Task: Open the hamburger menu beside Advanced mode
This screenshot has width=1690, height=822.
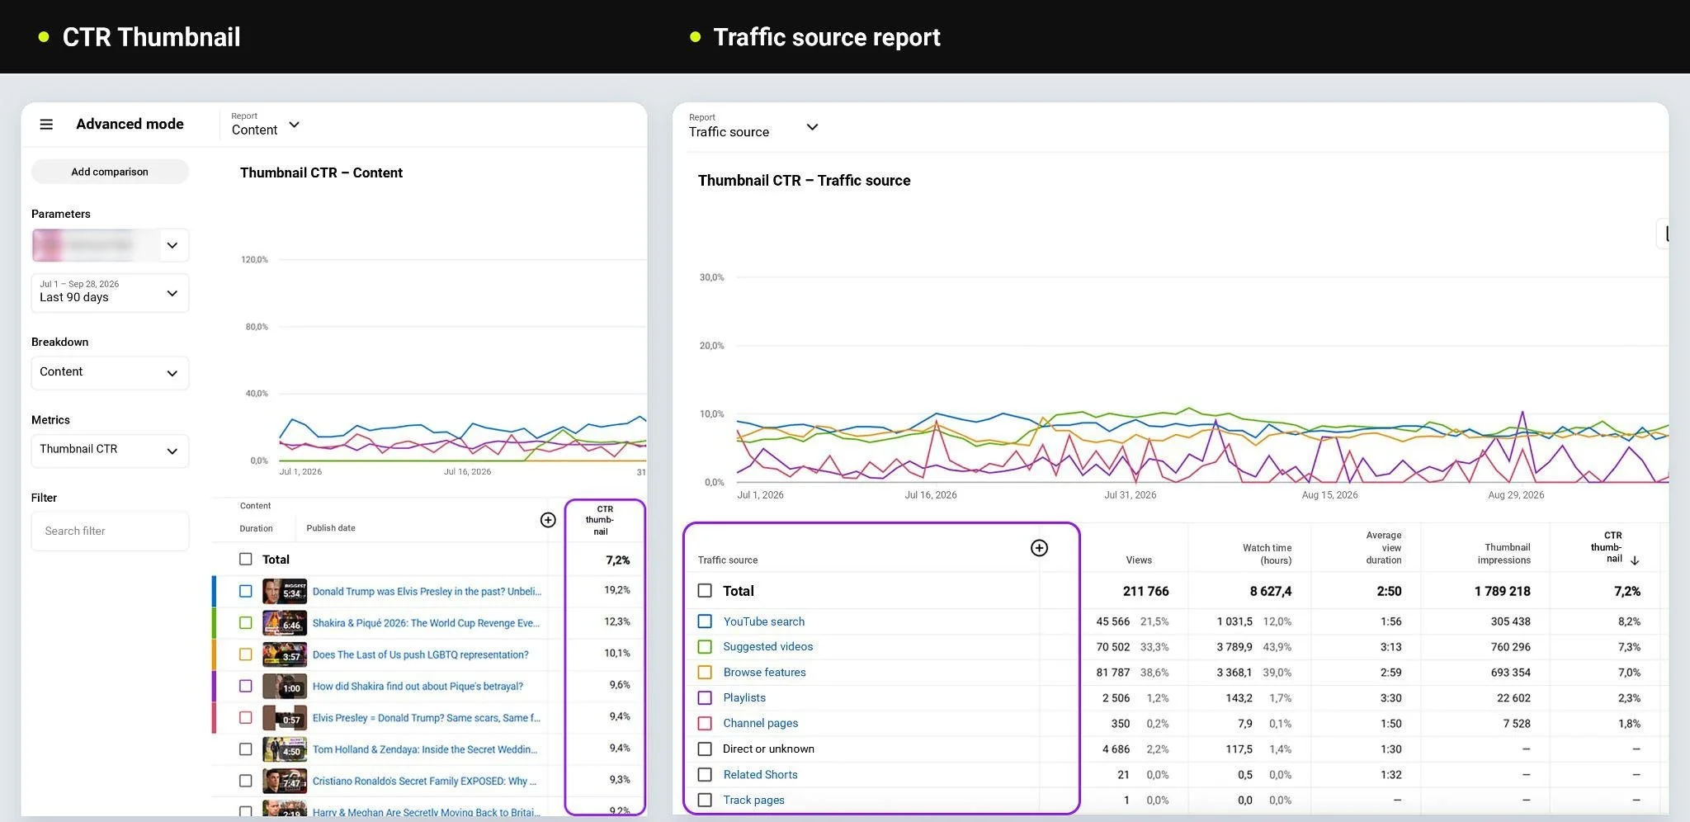Action: (46, 125)
